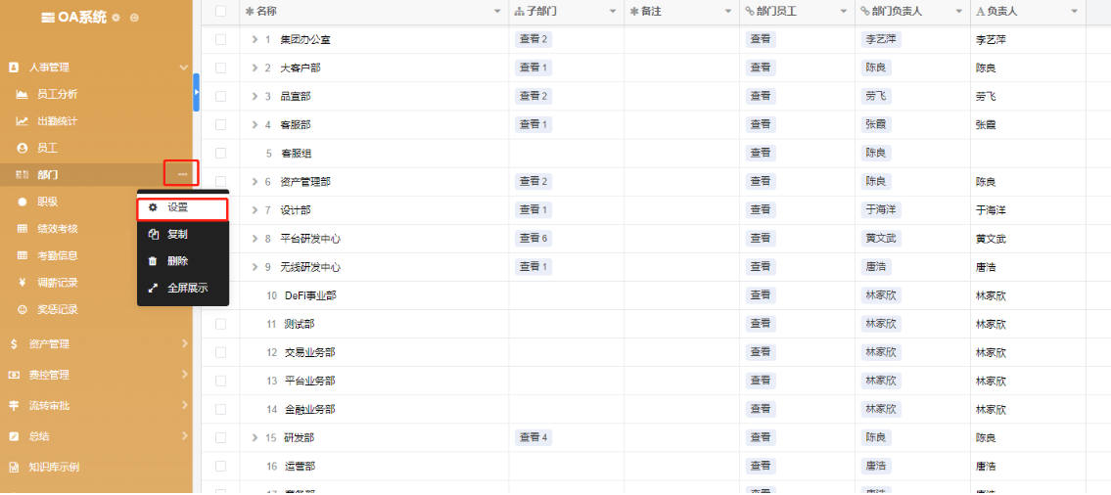
Task: Click 劳飞 tag in 部门负责人 column
Action: [x=874, y=96]
